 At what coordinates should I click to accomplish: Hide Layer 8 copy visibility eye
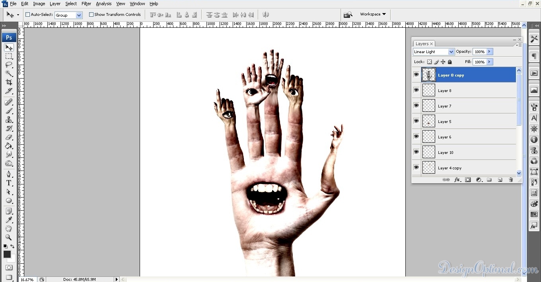[416, 75]
